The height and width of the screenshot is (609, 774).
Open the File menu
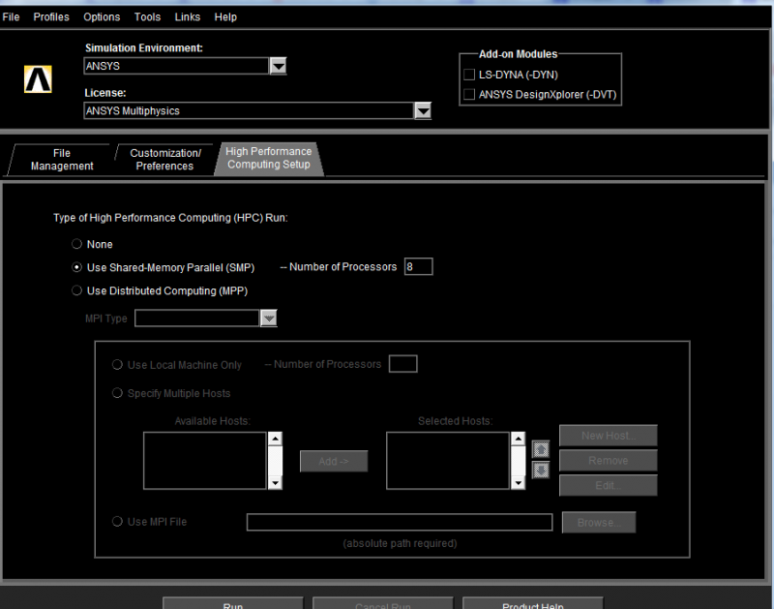click(x=11, y=16)
